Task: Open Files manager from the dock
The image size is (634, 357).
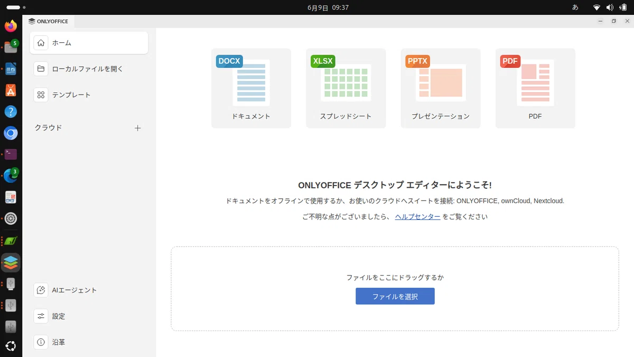Action: pyautogui.click(x=11, y=47)
